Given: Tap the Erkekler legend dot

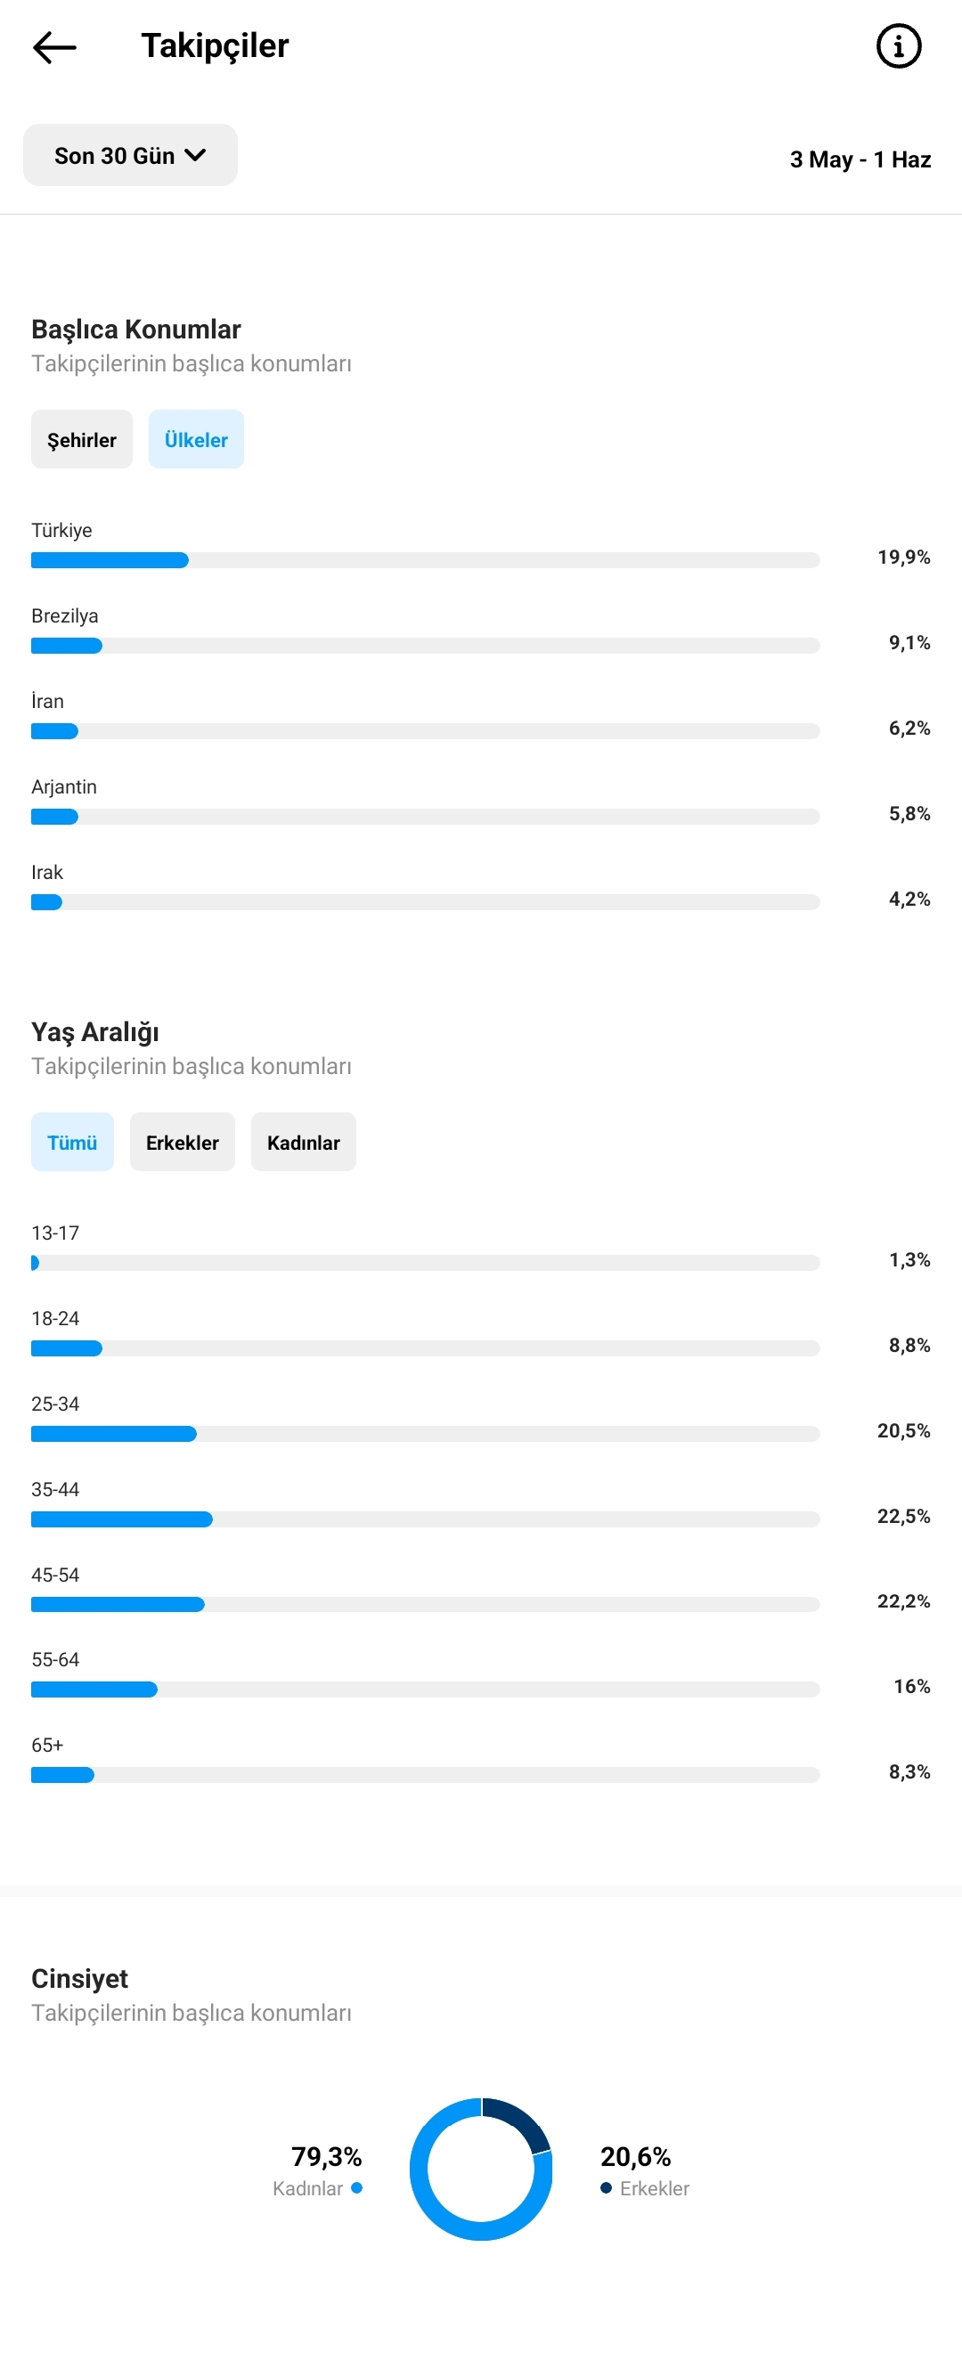Looking at the screenshot, I should [606, 2188].
